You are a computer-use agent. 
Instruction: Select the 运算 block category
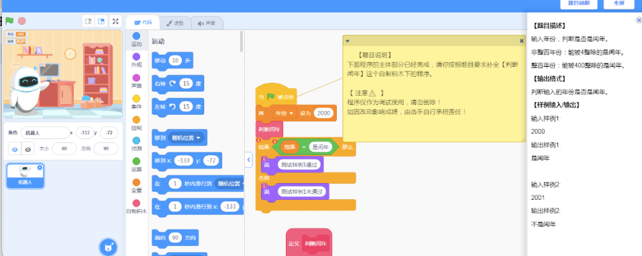point(136,165)
